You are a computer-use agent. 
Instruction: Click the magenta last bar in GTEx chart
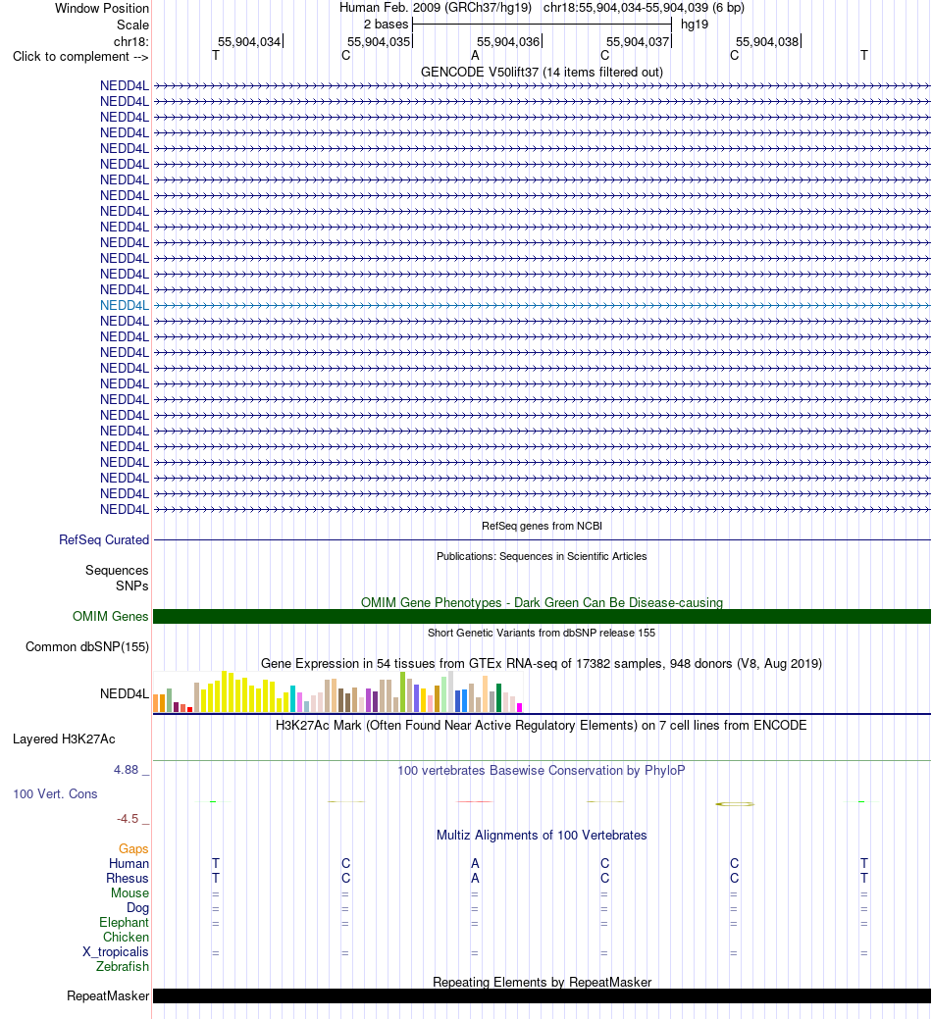519,708
